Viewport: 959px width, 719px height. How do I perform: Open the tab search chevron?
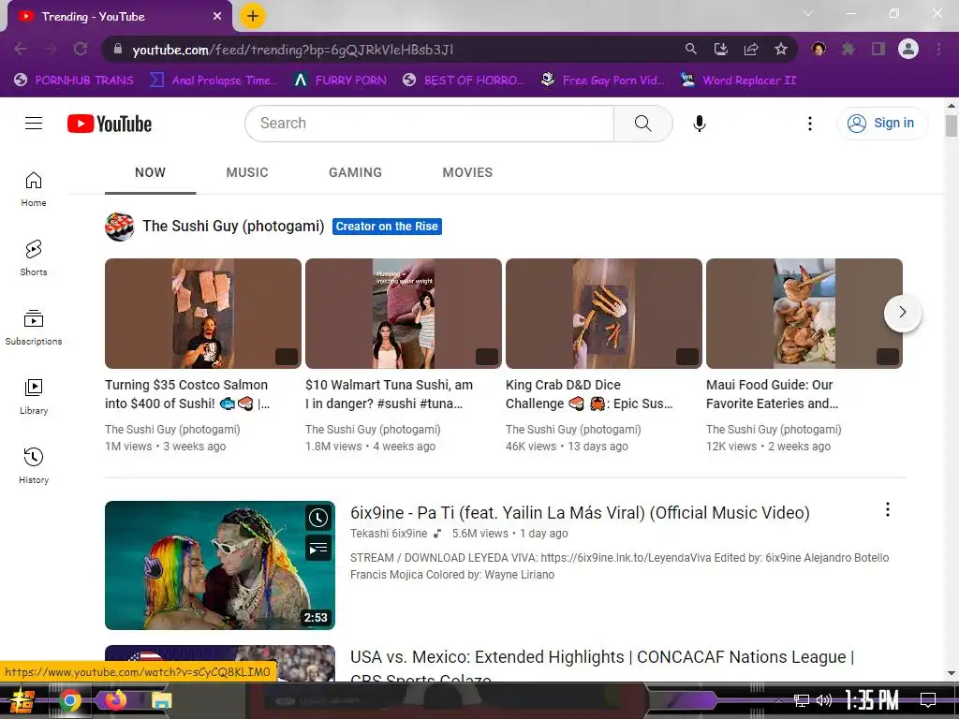click(x=808, y=13)
